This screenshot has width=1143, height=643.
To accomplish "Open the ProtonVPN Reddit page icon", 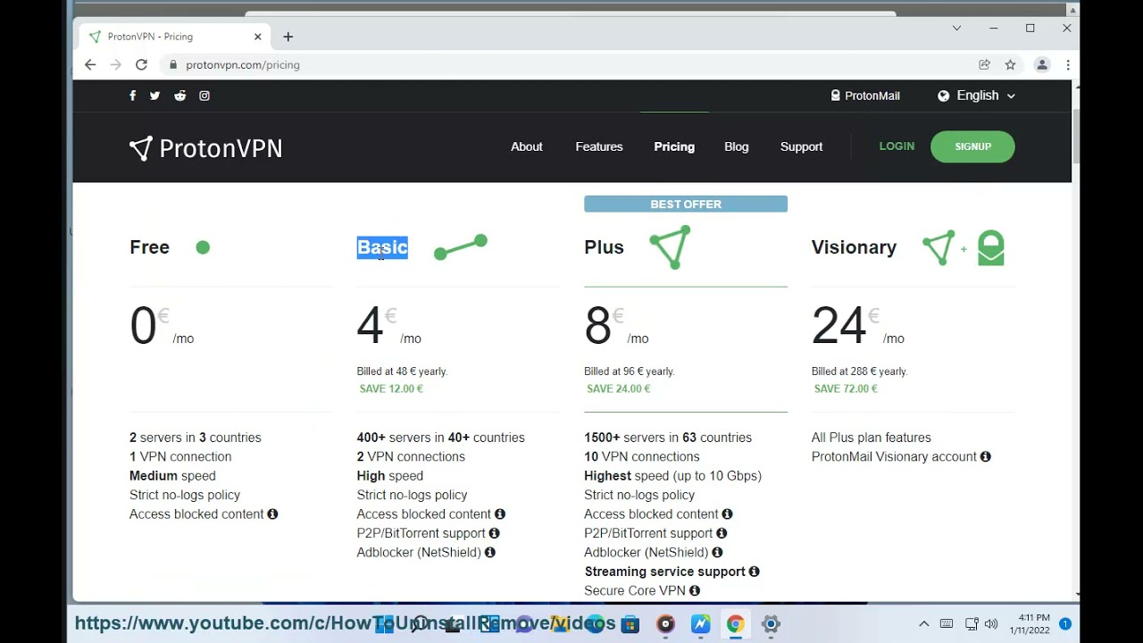I will pyautogui.click(x=179, y=96).
